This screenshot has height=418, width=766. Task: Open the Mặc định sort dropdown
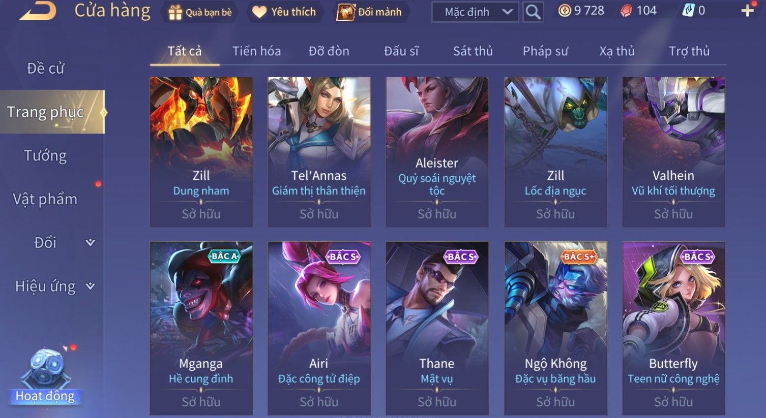click(475, 12)
